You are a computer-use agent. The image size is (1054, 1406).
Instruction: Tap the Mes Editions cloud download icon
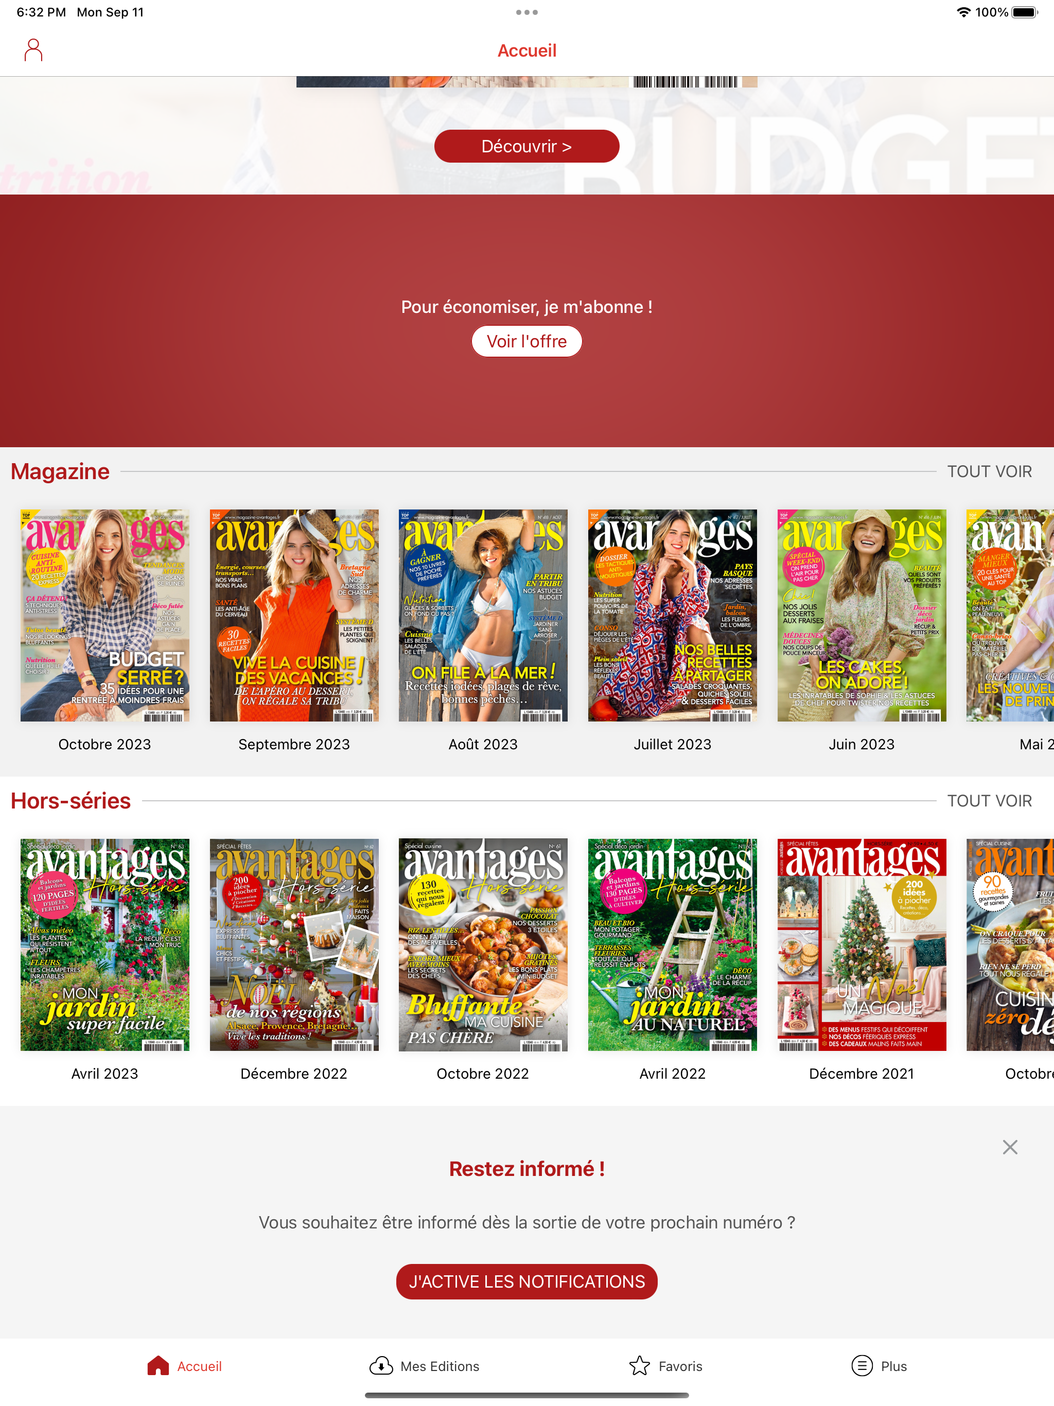click(x=381, y=1366)
